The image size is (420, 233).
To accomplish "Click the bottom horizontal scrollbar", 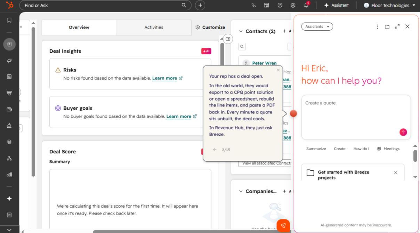I will (x=191, y=231).
